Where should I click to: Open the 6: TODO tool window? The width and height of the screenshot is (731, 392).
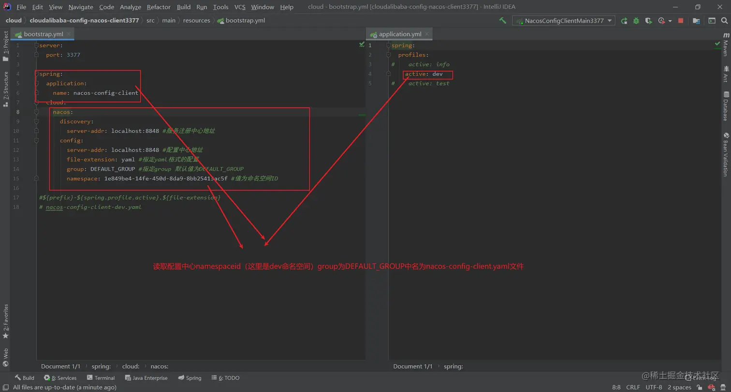[225, 378]
